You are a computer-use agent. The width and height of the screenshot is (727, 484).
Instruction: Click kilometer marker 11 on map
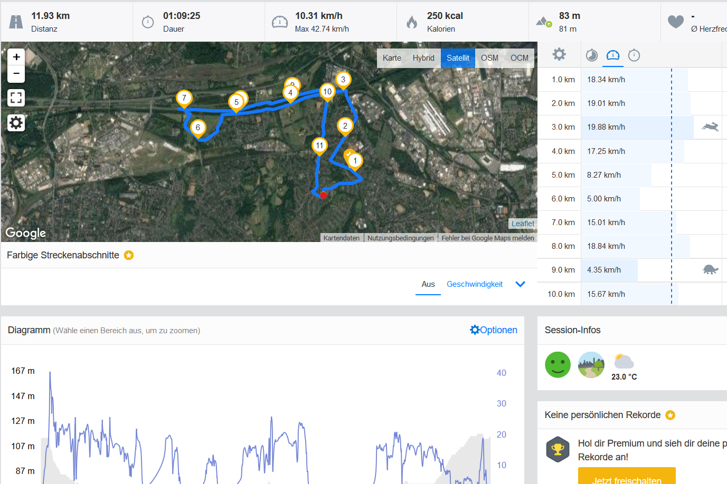point(319,146)
